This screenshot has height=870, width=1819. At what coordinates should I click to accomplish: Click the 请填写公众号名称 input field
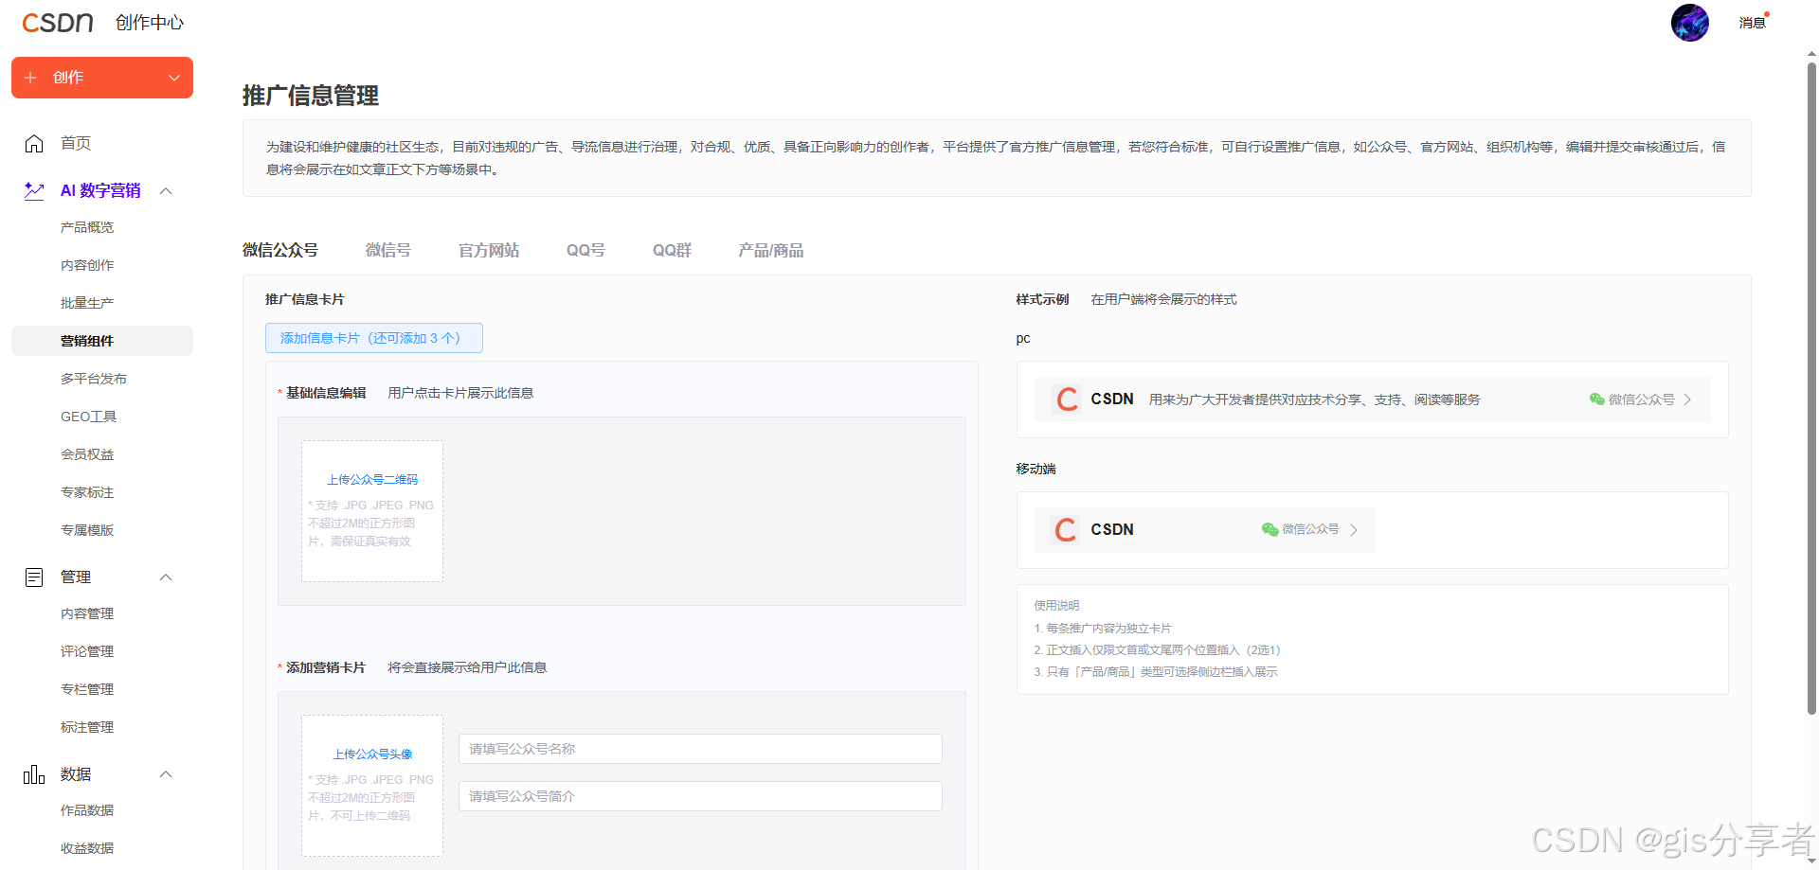tap(700, 749)
